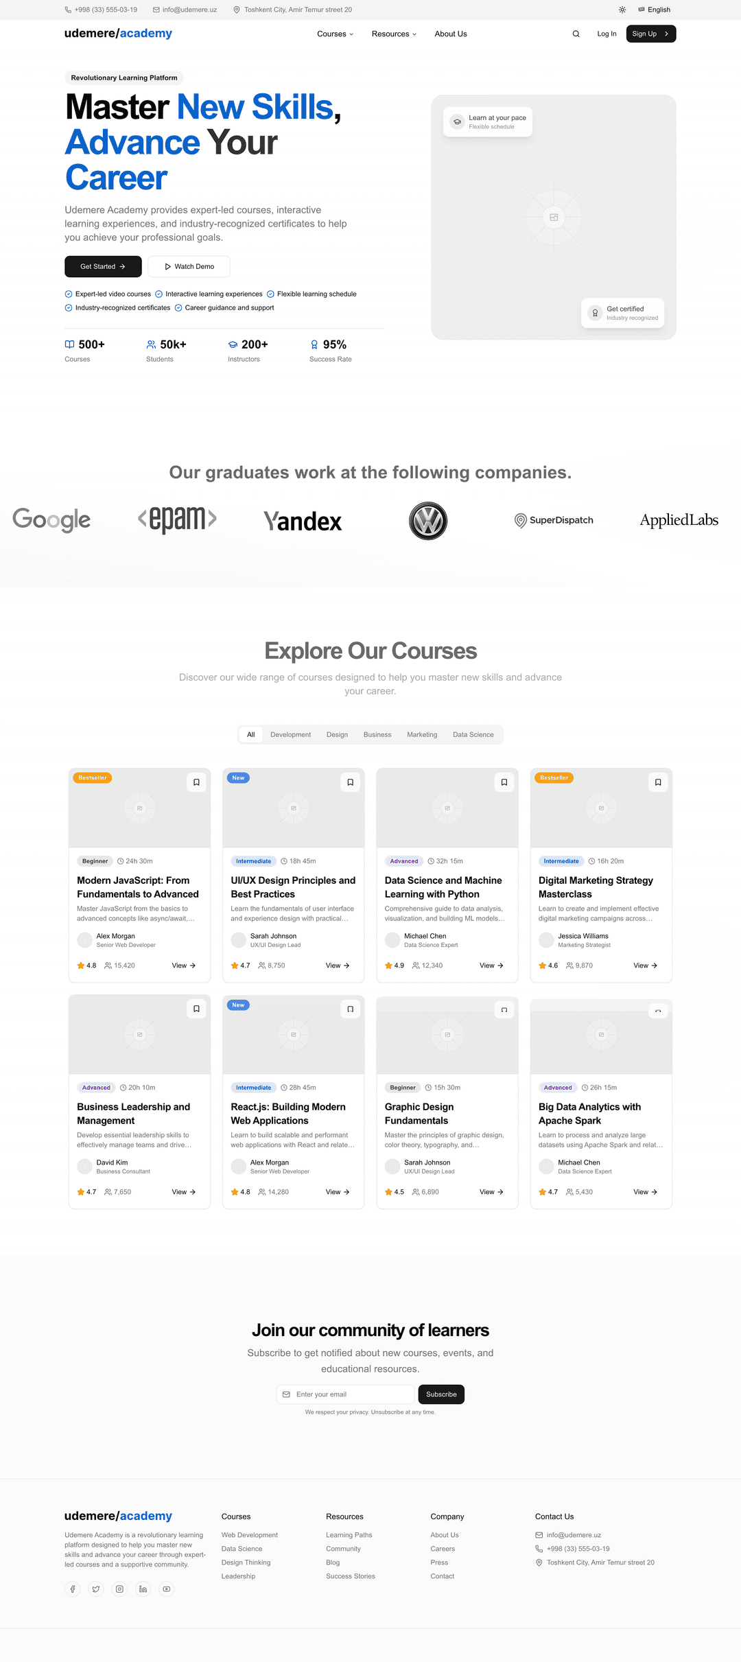
Task: Click the Facebook icon in footer
Action: 73,1589
